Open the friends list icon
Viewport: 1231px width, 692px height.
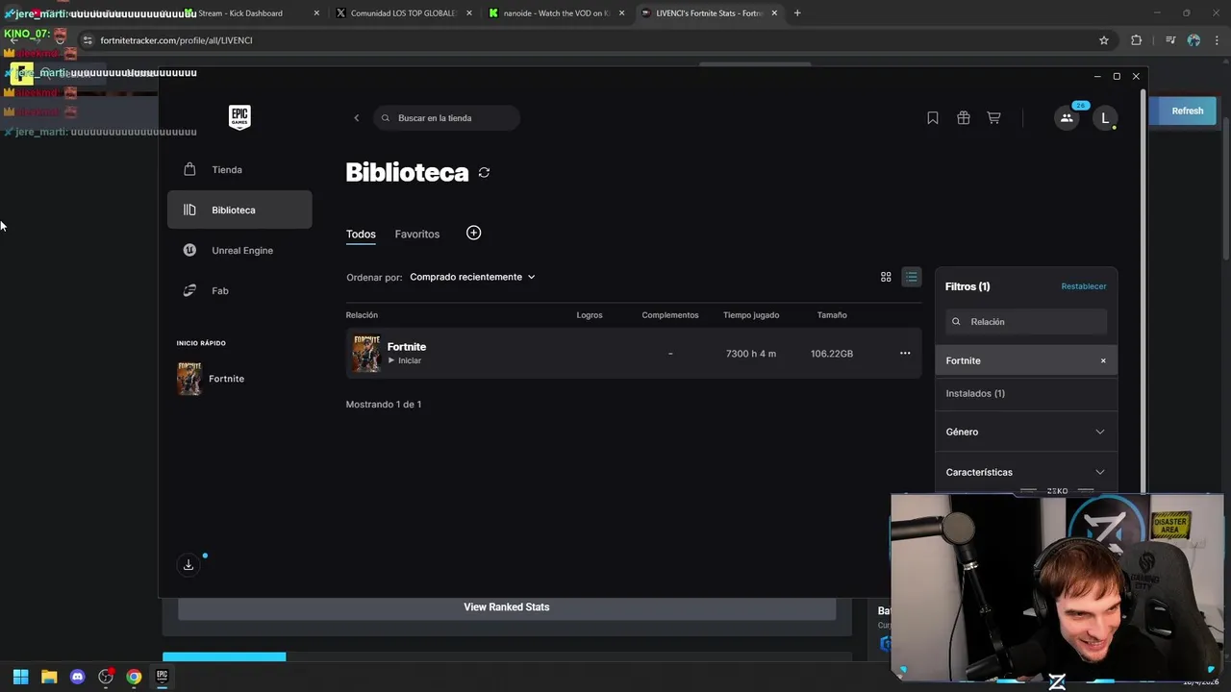point(1067,118)
